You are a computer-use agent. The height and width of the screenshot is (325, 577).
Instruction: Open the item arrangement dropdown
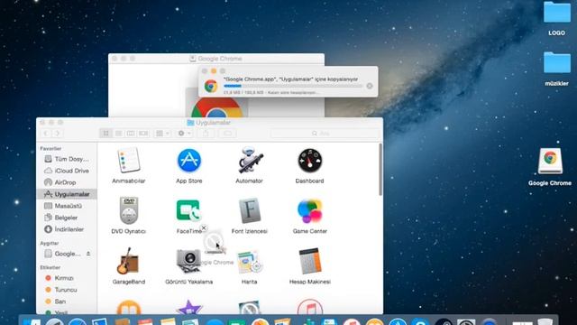[x=162, y=134]
